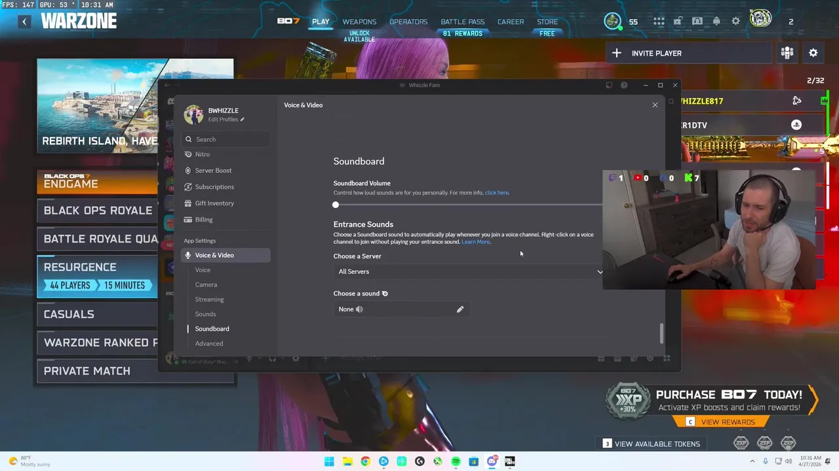Click the Nitro badge next to Choose a sound
839x471 pixels.
(x=385, y=294)
